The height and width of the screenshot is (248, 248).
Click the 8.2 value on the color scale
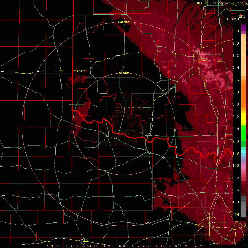pyautogui.click(x=236, y=56)
